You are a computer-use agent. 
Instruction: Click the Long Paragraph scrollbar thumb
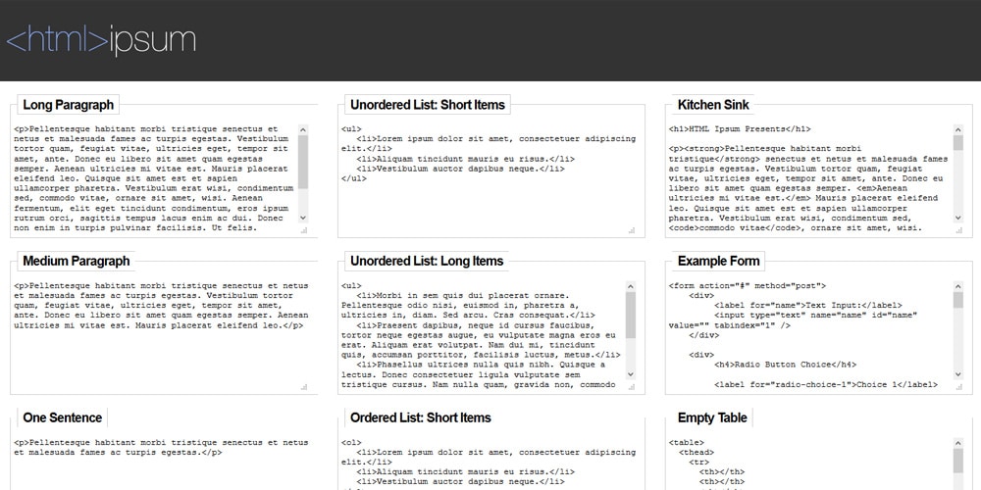pyautogui.click(x=303, y=162)
